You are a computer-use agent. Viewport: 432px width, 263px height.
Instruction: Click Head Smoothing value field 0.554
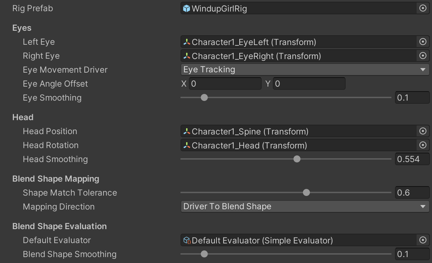tap(412, 159)
